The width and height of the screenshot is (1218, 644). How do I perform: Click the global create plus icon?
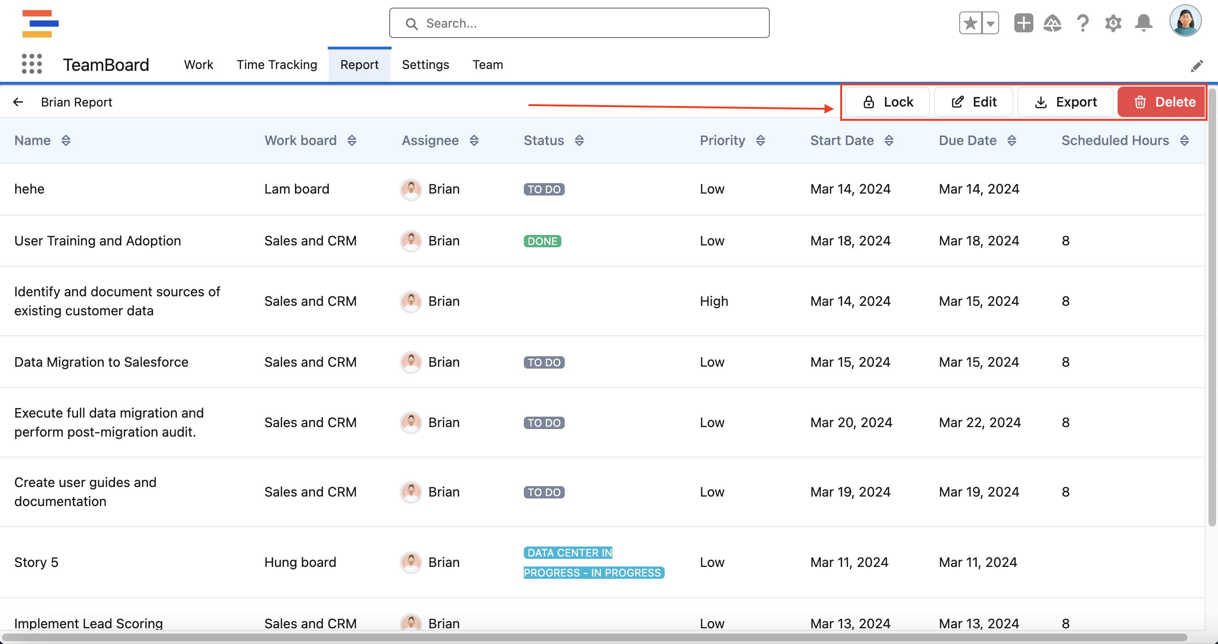click(1023, 23)
